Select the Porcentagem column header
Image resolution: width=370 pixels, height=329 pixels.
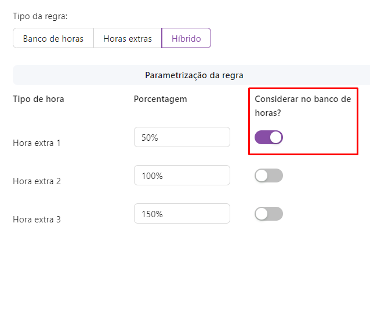coord(160,99)
